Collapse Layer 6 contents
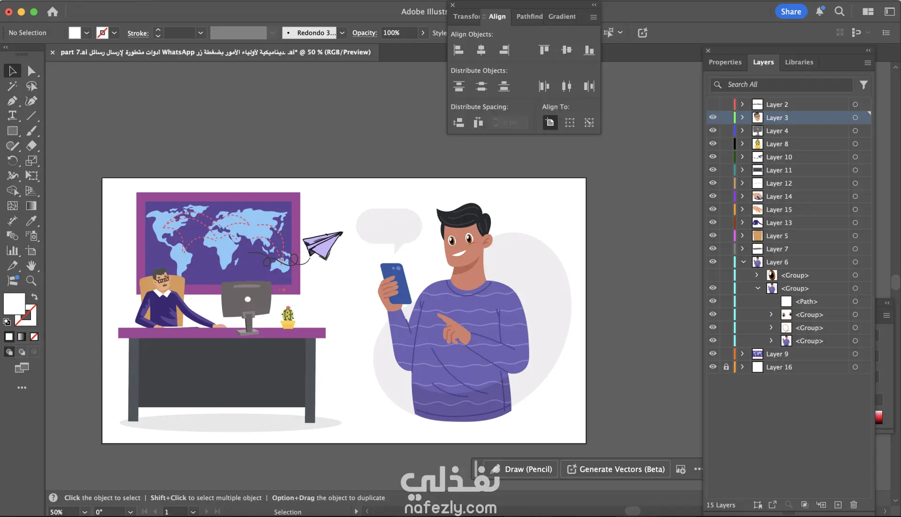This screenshot has width=901, height=517. click(743, 262)
